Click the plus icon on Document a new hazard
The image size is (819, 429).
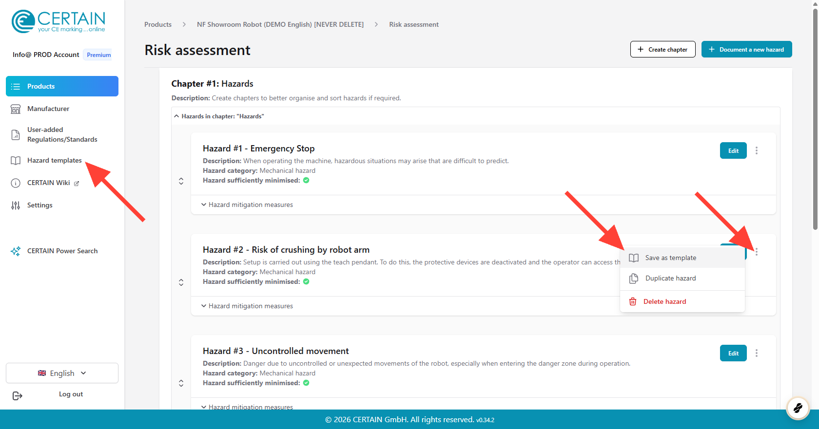click(712, 49)
